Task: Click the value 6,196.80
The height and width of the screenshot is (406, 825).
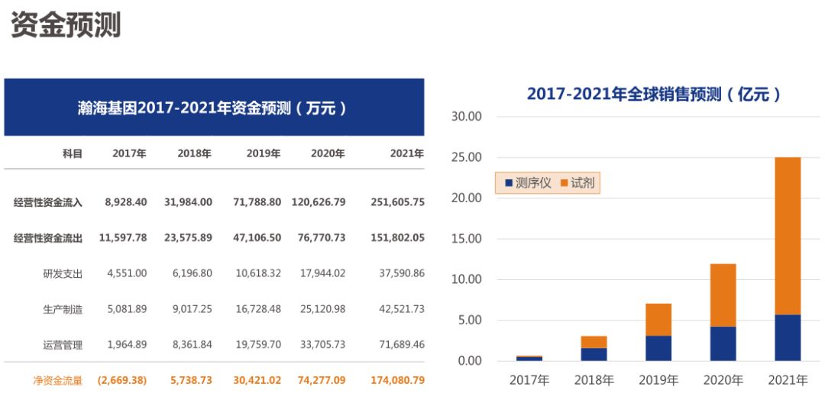Action: point(192,274)
